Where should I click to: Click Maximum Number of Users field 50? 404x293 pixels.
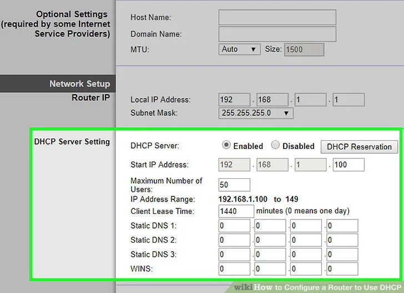(234, 184)
